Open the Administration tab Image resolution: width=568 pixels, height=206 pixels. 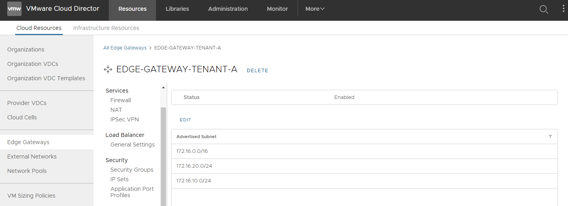(x=228, y=9)
